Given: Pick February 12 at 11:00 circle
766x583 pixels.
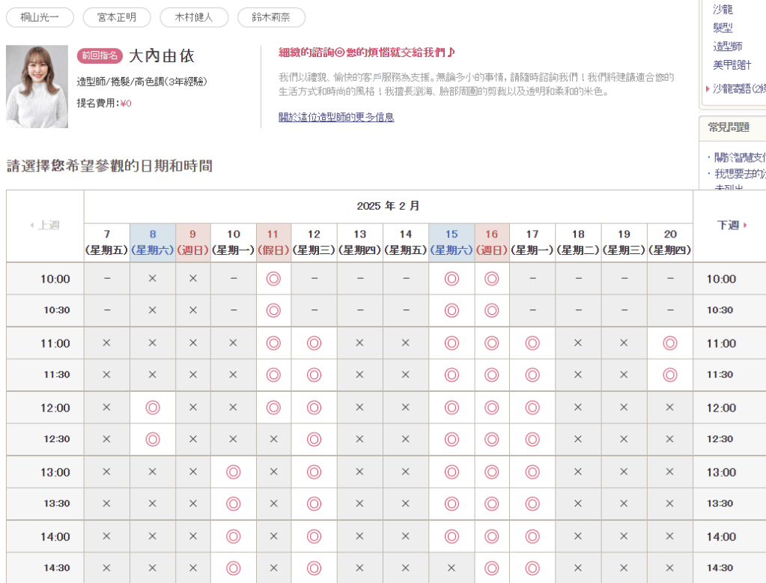Looking at the screenshot, I should click(314, 343).
